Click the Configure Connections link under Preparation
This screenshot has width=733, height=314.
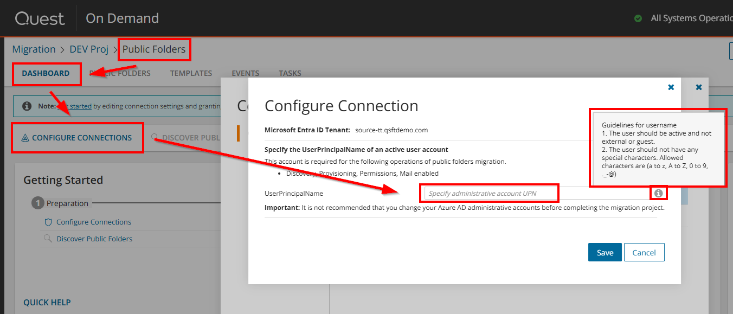[x=94, y=222]
